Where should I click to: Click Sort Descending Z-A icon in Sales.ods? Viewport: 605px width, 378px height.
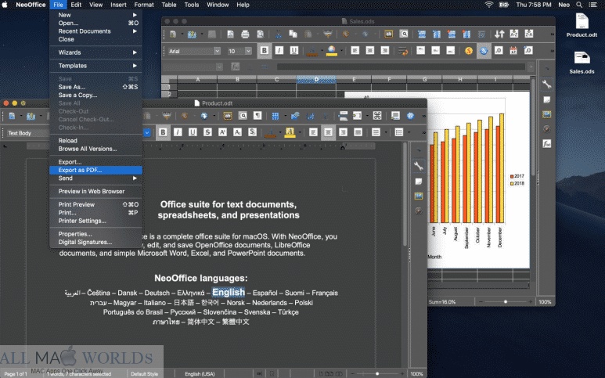pyautogui.click(x=528, y=34)
